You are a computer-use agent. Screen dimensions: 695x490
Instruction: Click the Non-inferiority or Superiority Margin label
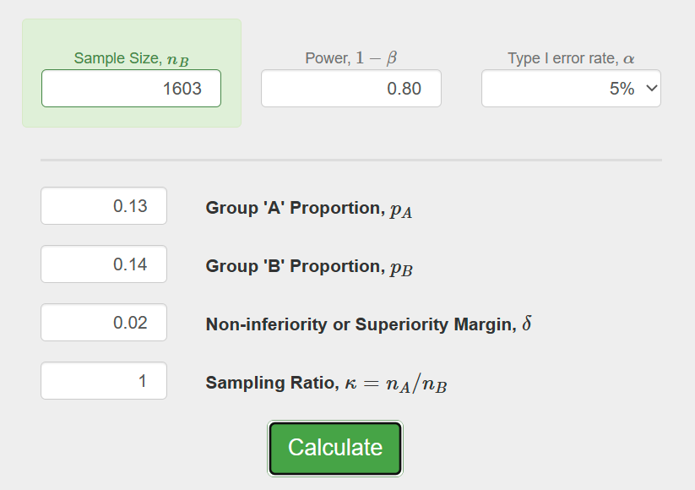tap(361, 324)
